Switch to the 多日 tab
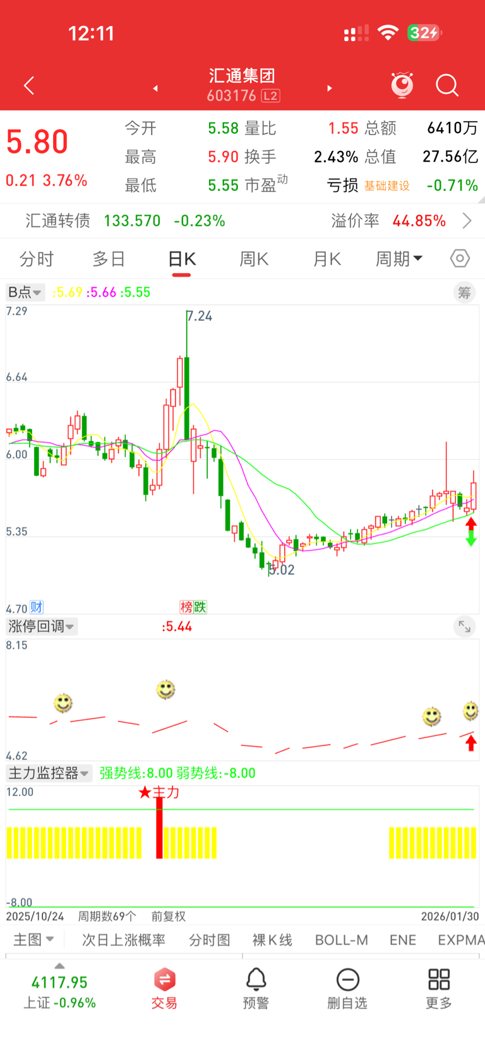This screenshot has height=1052, width=485. tap(109, 259)
